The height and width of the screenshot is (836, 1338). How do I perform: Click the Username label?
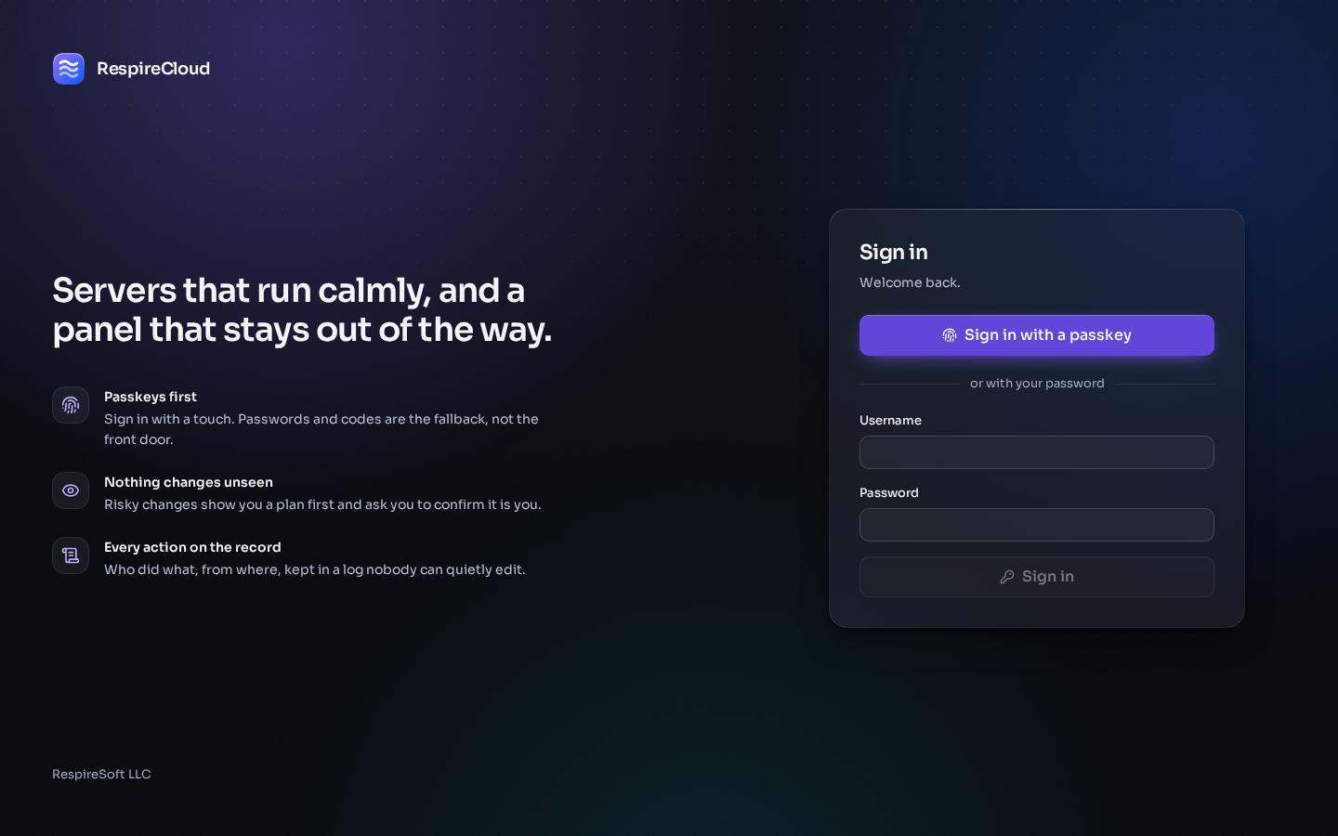(890, 421)
